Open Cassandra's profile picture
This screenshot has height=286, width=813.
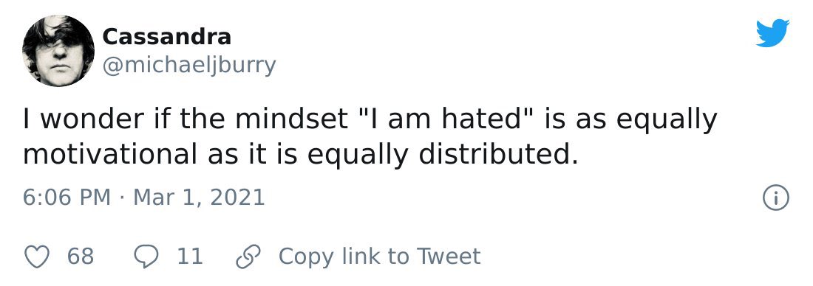[x=58, y=51]
